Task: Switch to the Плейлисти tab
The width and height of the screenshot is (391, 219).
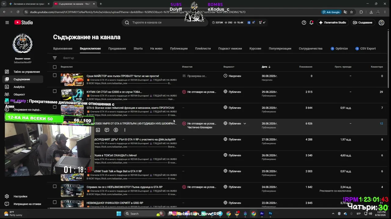Action: [x=203, y=49]
